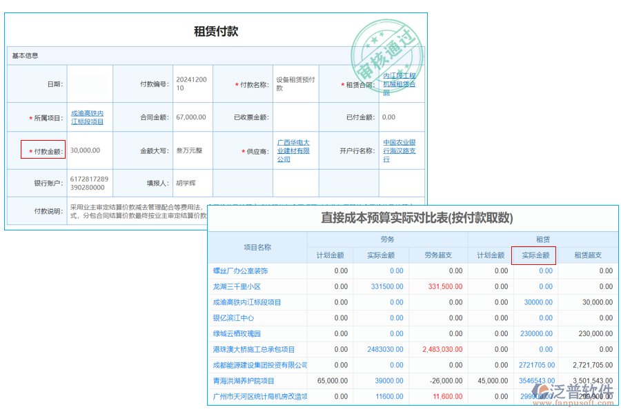This screenshot has width=621, height=414.
Task: Click the 青海洪湖养护院项目 project link
Action: coord(243,381)
